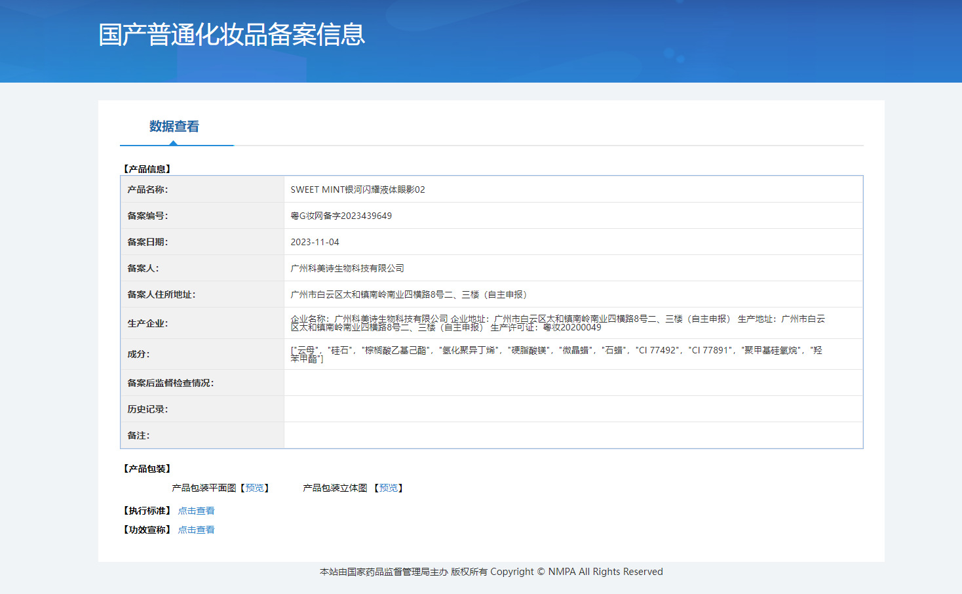This screenshot has height=594, width=962.
Task: Click the filing date 2023-11-04
Action: coord(315,242)
